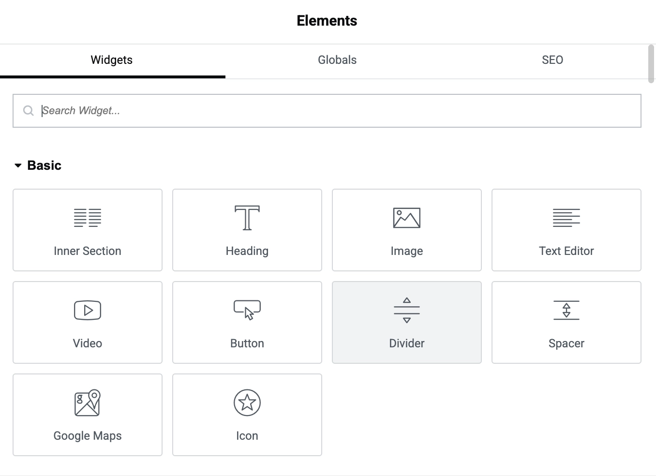Image resolution: width=656 pixels, height=476 pixels.
Task: Select the Widgets tab
Action: pos(111,59)
